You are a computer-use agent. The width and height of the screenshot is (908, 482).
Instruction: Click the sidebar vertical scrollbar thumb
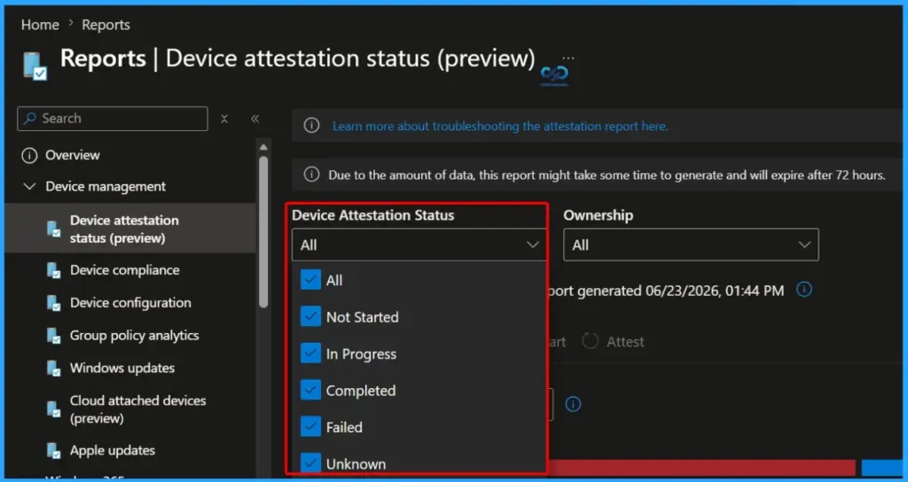263,231
